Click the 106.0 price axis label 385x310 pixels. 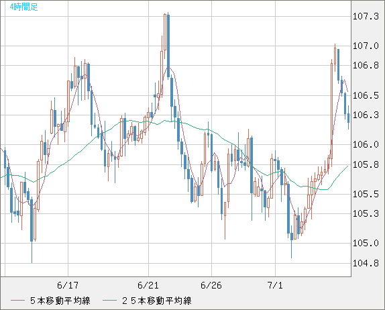pos(366,144)
